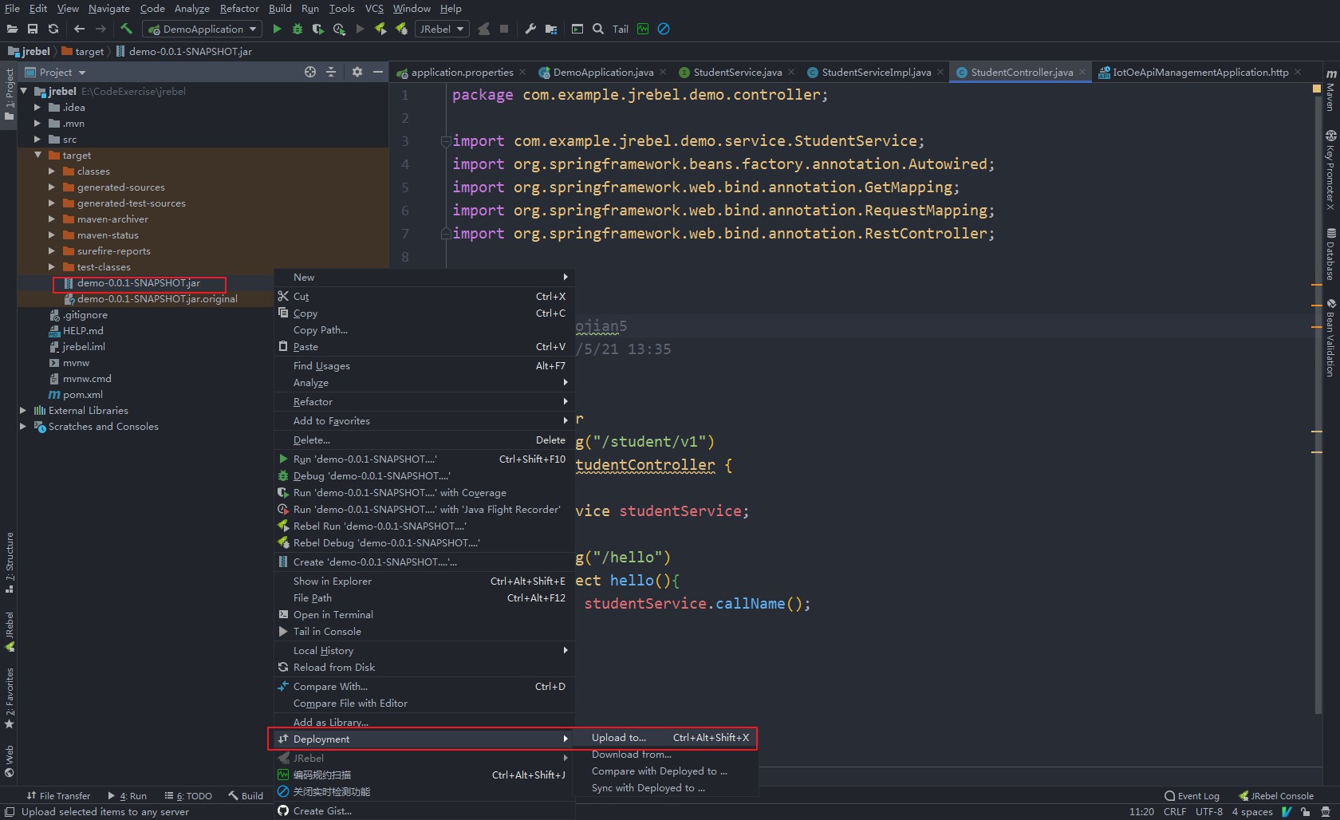
Task: Expand External Libraries node
Action: pos(23,410)
